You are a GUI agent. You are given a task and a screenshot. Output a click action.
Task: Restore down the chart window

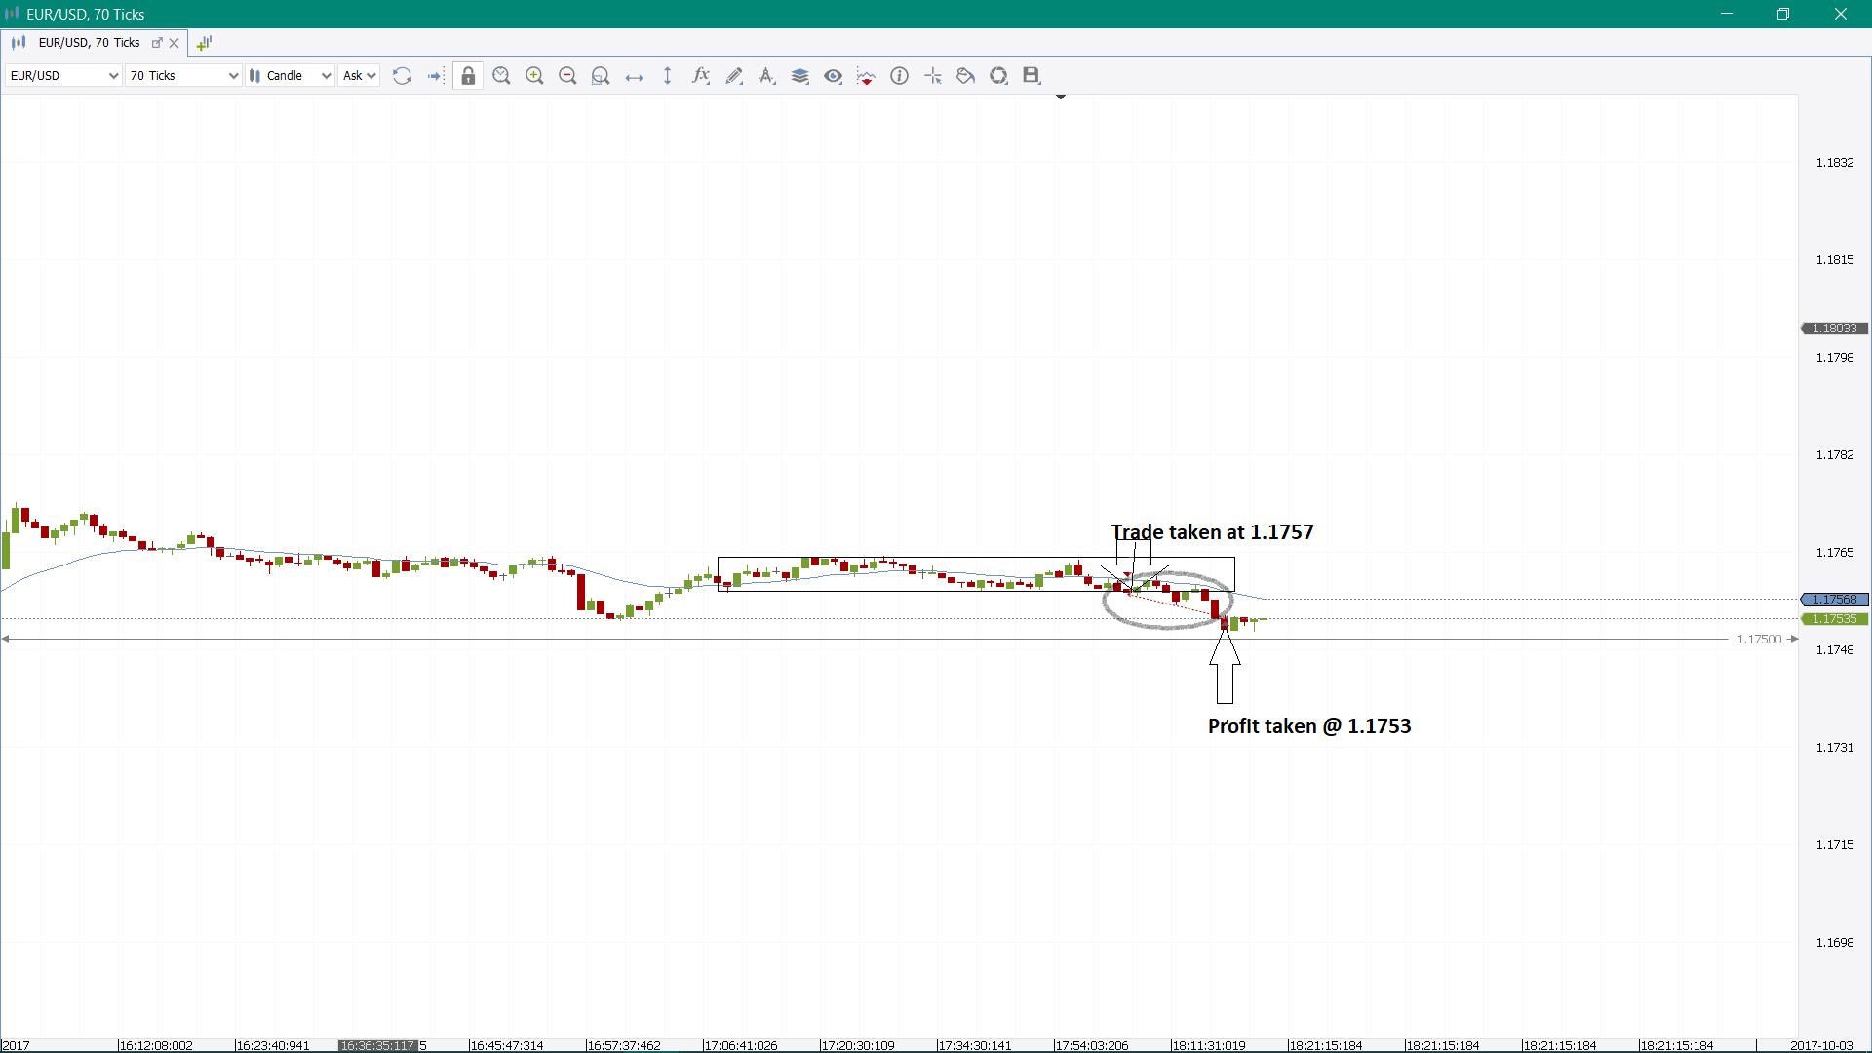pyautogui.click(x=1783, y=14)
